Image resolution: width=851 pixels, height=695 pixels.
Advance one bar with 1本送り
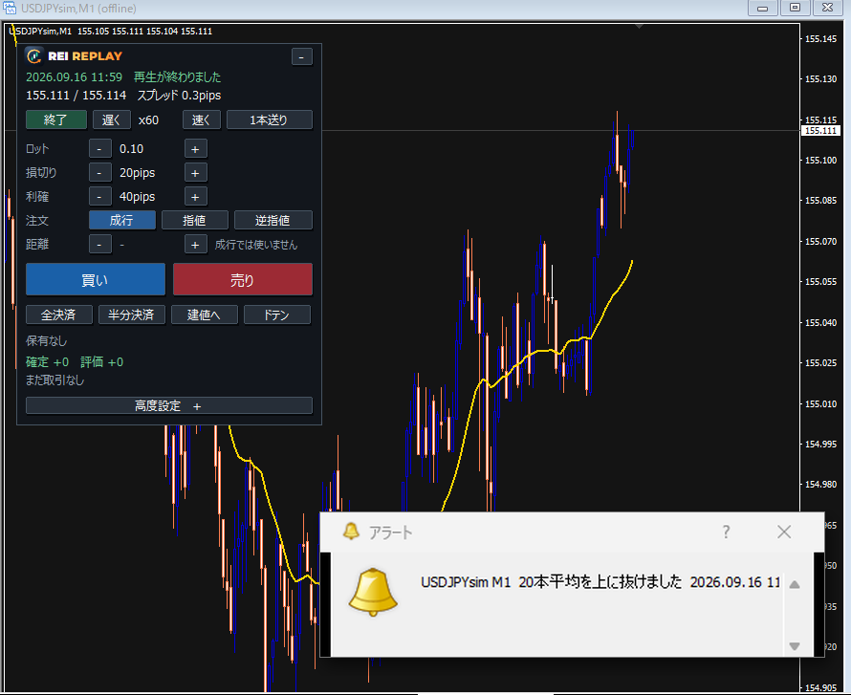270,119
